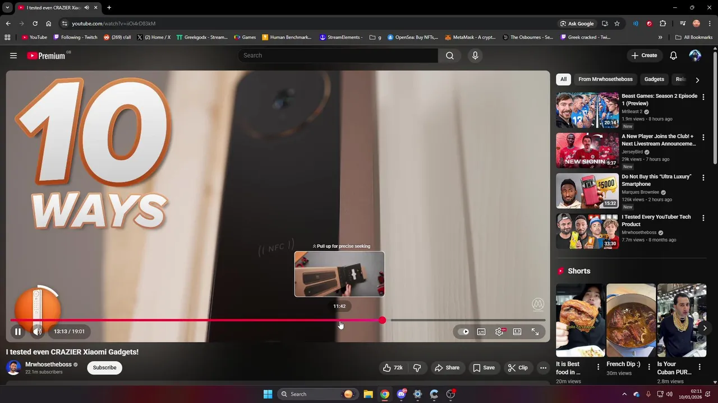Mute the tab via speaker icon
718x403 pixels.
tap(86, 8)
